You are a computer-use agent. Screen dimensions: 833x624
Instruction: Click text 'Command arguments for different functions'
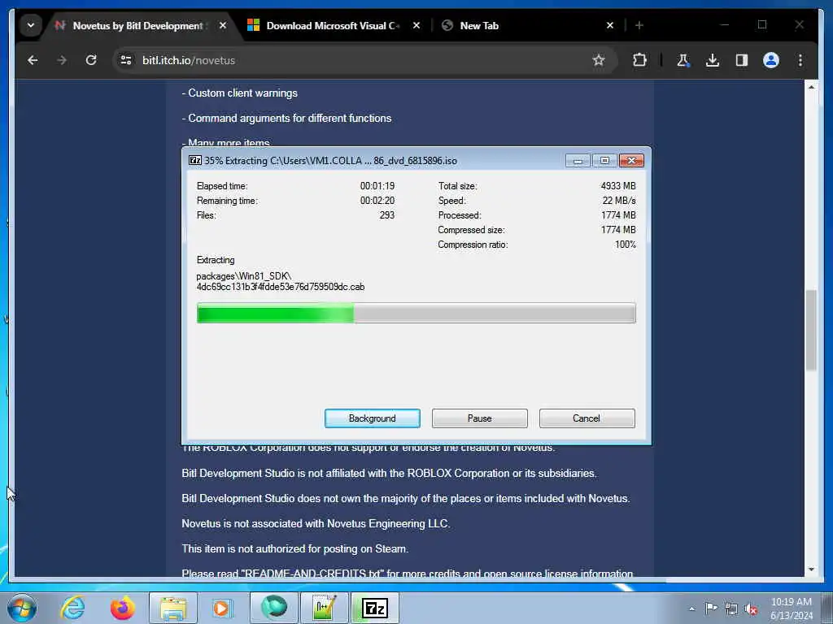click(290, 118)
